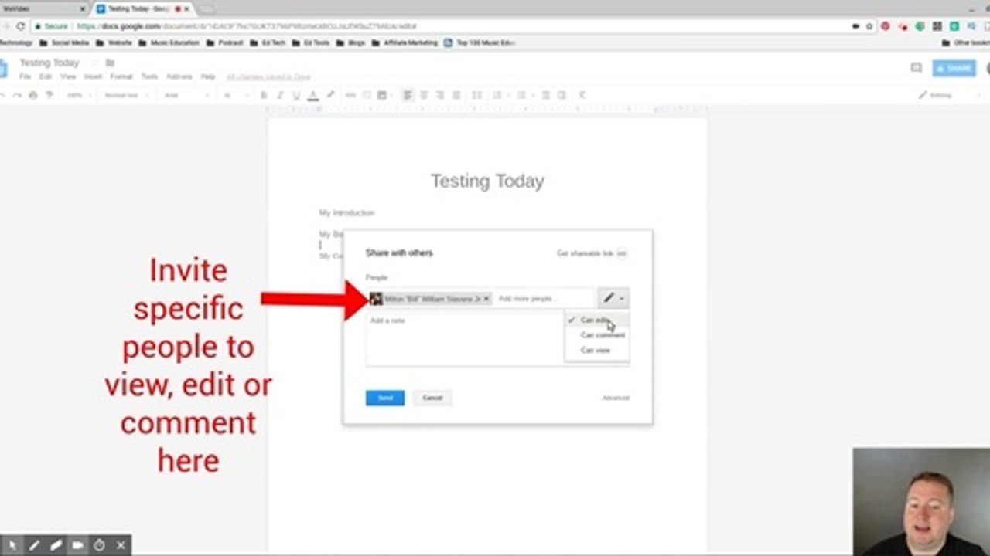Open the File menu
Image resolution: width=990 pixels, height=556 pixels.
pos(25,76)
